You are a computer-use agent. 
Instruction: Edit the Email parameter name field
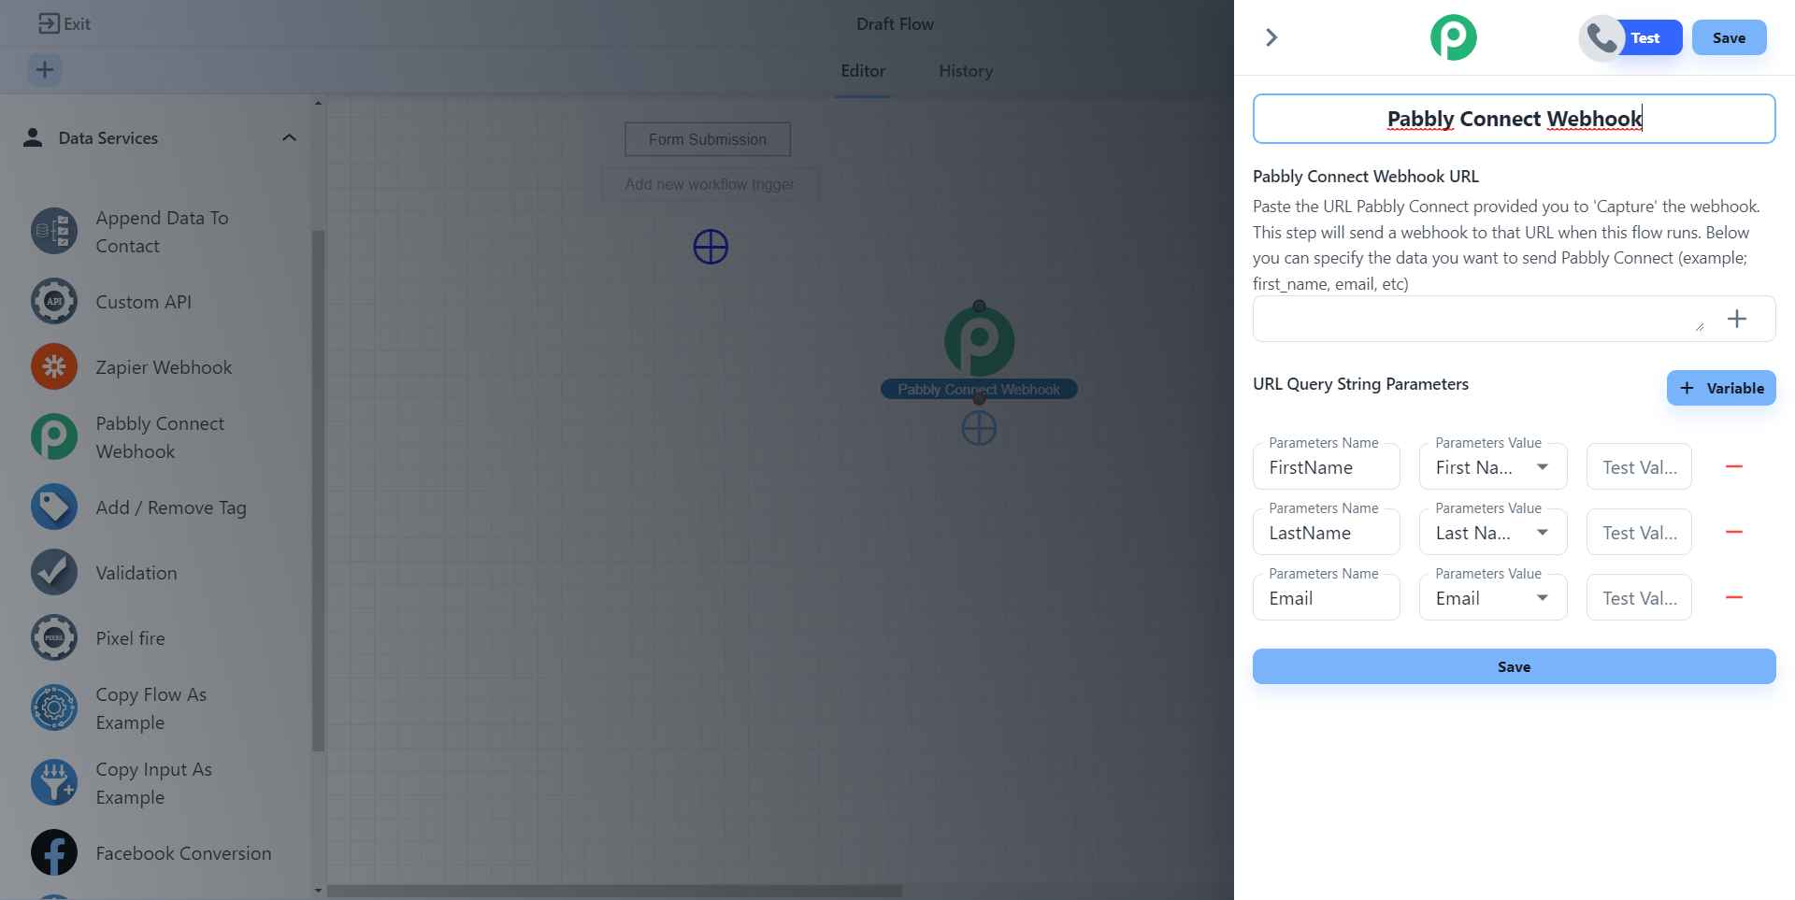click(x=1327, y=597)
